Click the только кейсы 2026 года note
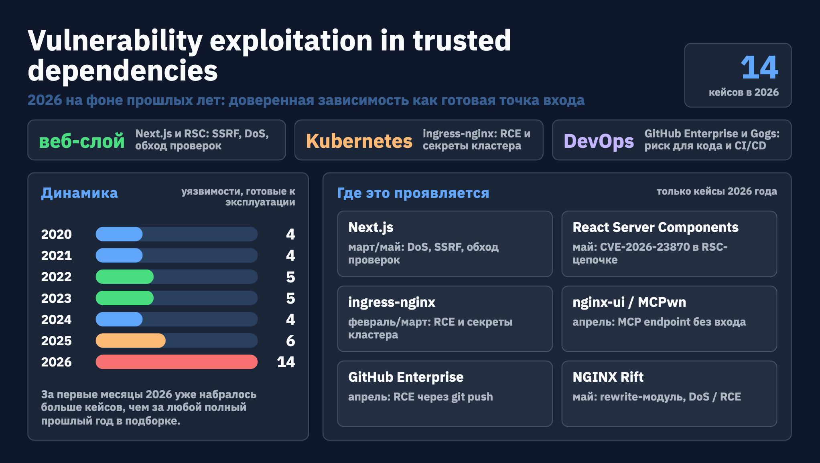 coord(716,191)
